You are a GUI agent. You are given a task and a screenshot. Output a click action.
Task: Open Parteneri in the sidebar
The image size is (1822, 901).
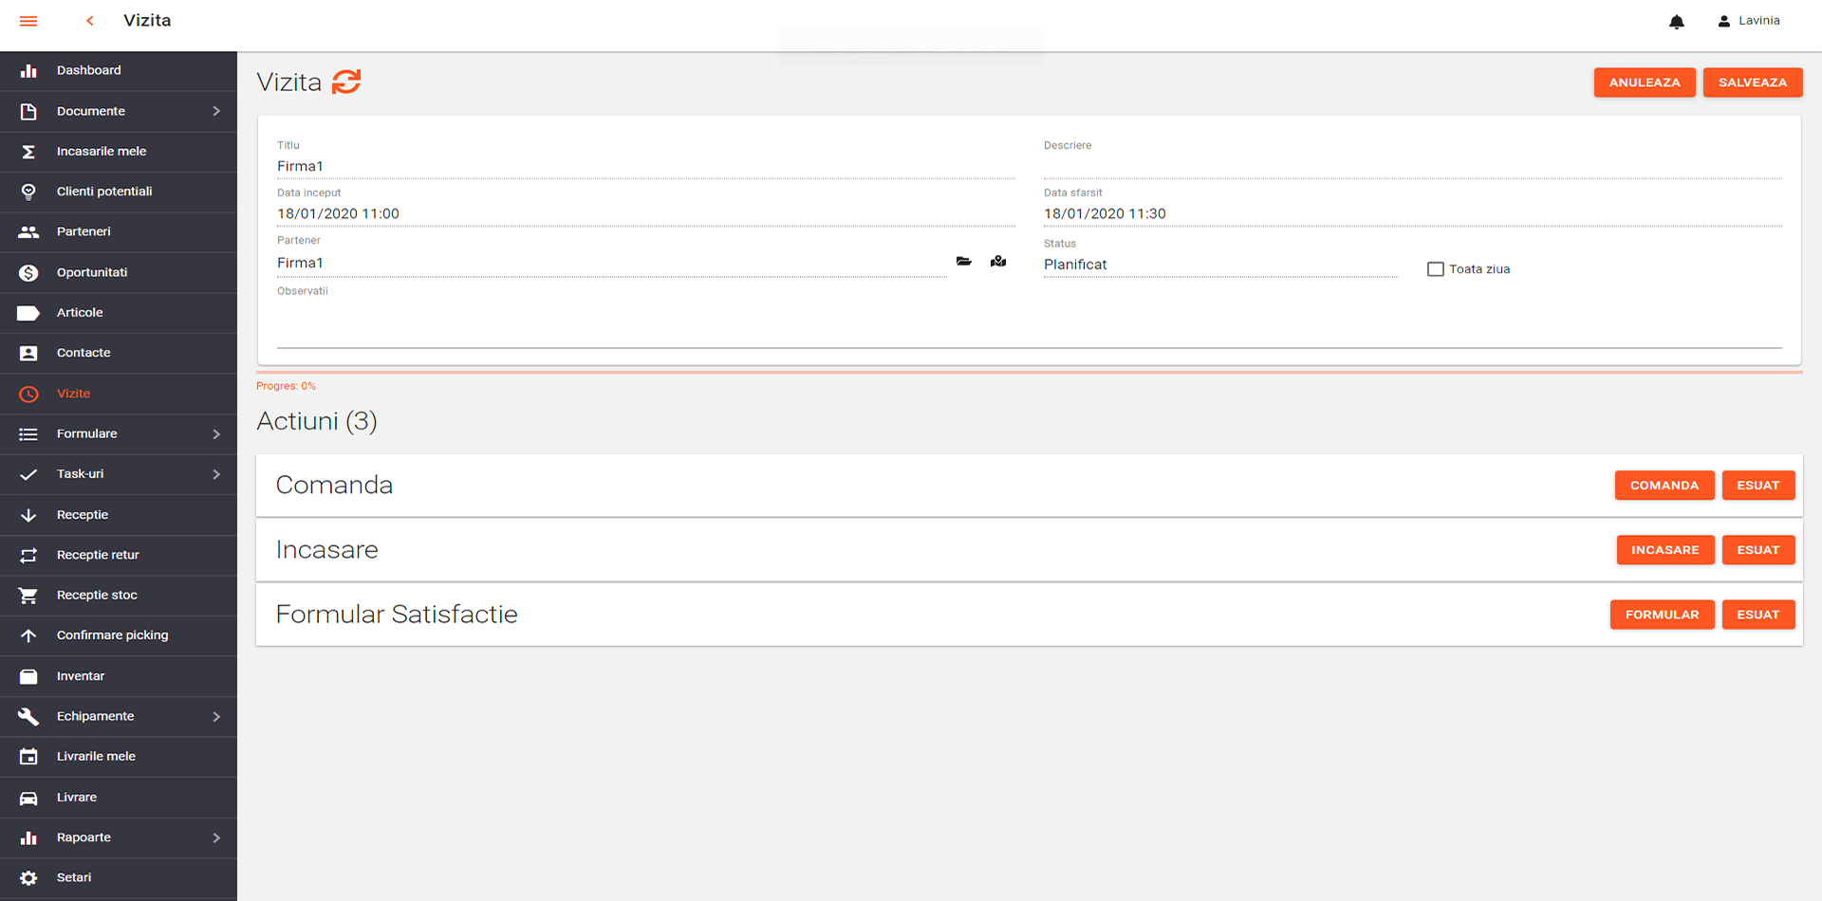(84, 231)
